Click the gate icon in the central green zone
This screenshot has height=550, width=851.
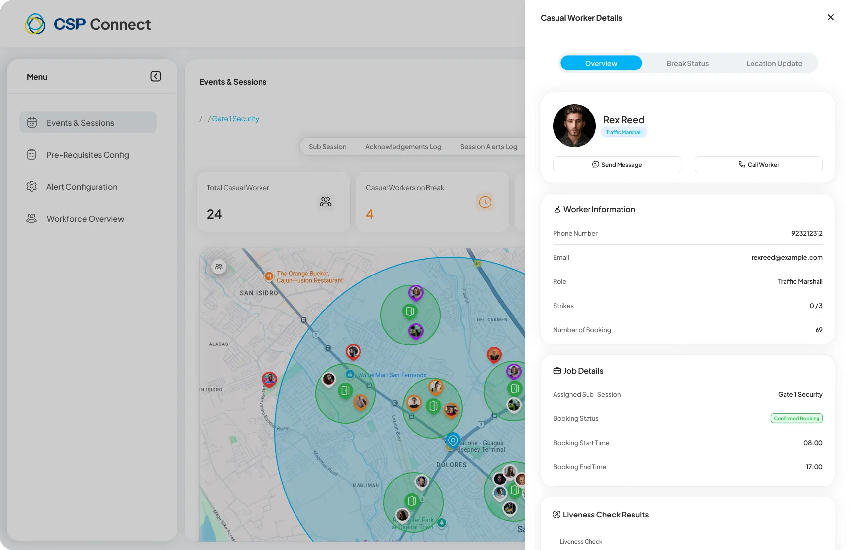[x=433, y=406]
